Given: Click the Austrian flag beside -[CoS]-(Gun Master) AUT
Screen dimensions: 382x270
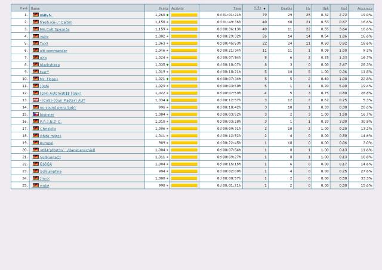Looking at the screenshot, I should [x=36, y=100].
